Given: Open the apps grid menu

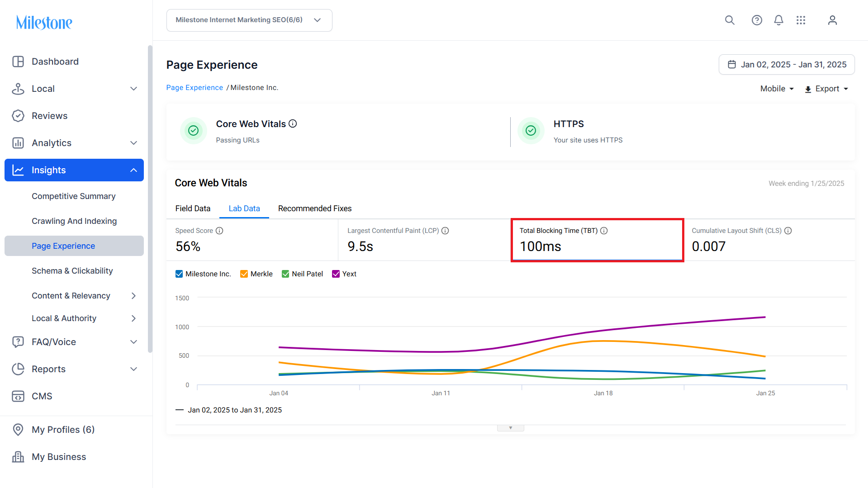Looking at the screenshot, I should tap(801, 20).
